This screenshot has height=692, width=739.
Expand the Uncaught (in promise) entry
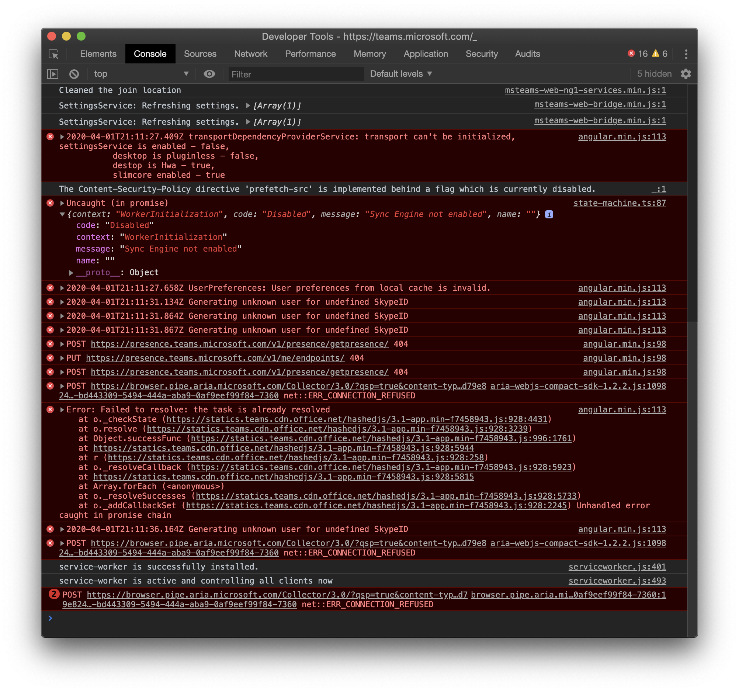[62, 203]
